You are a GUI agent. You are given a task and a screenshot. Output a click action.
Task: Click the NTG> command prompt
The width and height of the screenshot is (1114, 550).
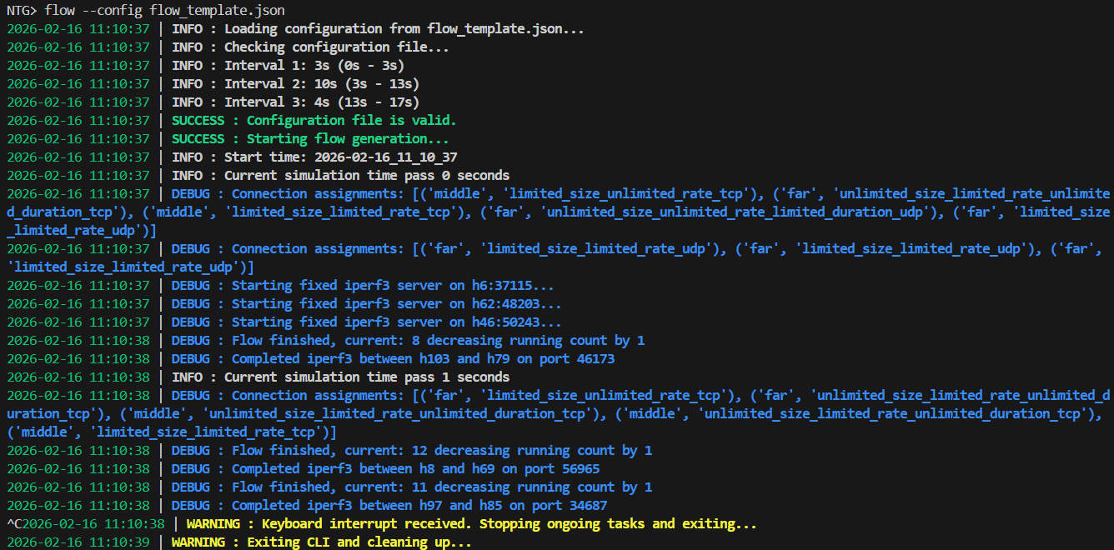click(x=22, y=10)
